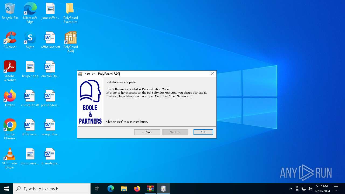The height and width of the screenshot is (194, 345).
Task: Open the notification center
Action: [x=336, y=189]
